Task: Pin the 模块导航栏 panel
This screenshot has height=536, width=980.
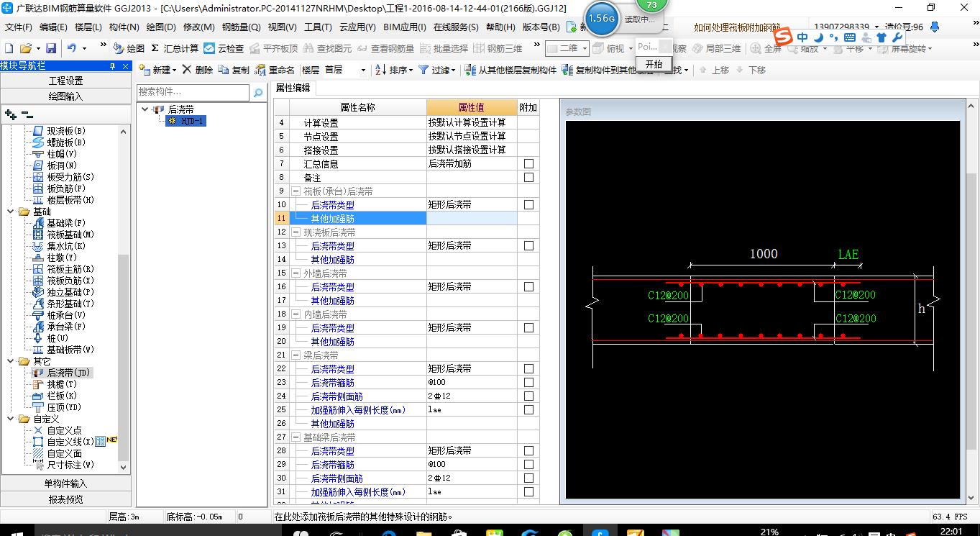Action: click(x=112, y=66)
